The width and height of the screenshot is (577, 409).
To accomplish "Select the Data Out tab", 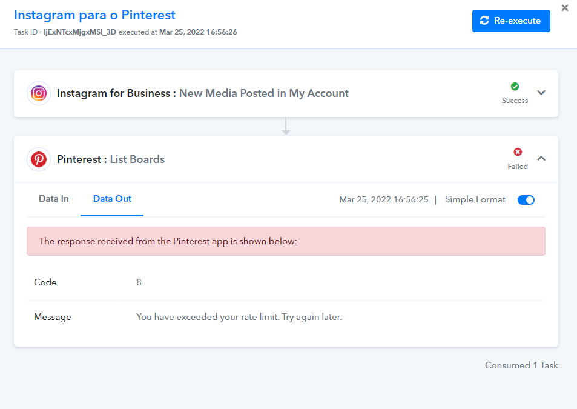I will pyautogui.click(x=112, y=199).
